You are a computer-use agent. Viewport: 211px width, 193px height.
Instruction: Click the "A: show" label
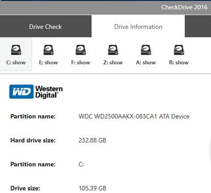pyautogui.click(x=146, y=63)
